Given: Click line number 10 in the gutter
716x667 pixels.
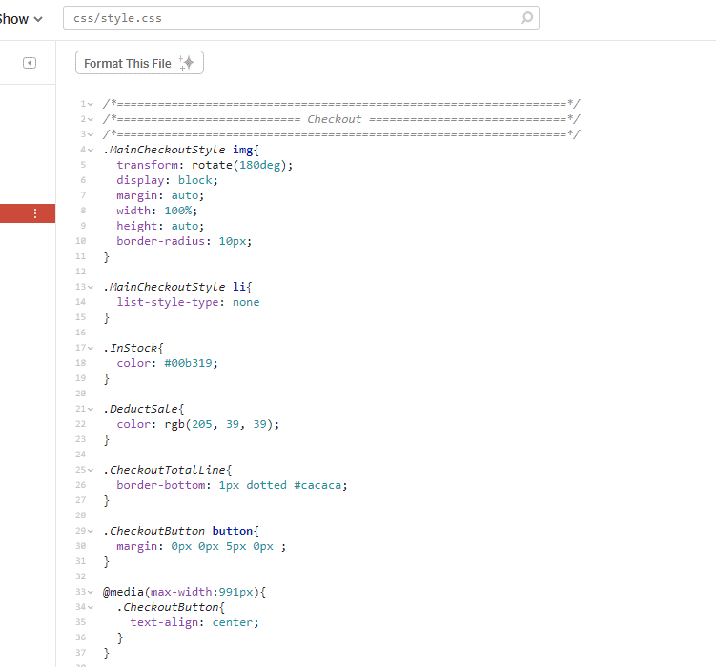Looking at the screenshot, I should click(82, 241).
